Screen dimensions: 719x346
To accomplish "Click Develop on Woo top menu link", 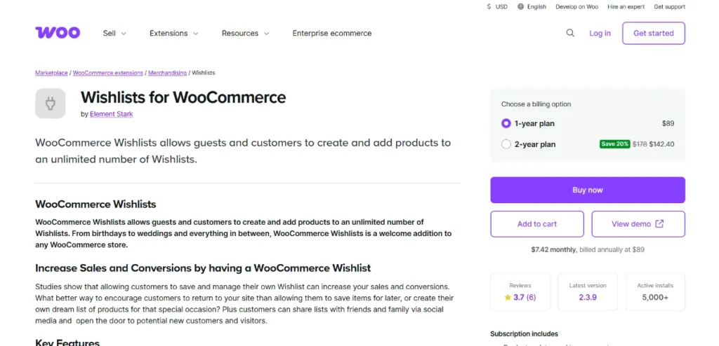I will pos(576,7).
